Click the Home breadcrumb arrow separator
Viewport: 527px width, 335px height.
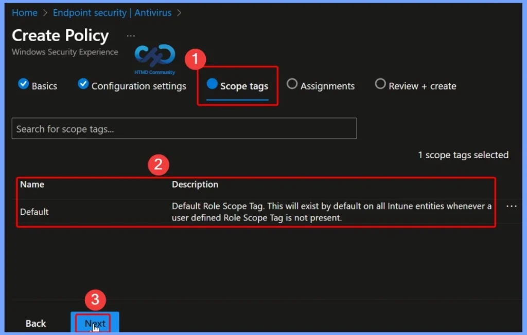(44, 12)
